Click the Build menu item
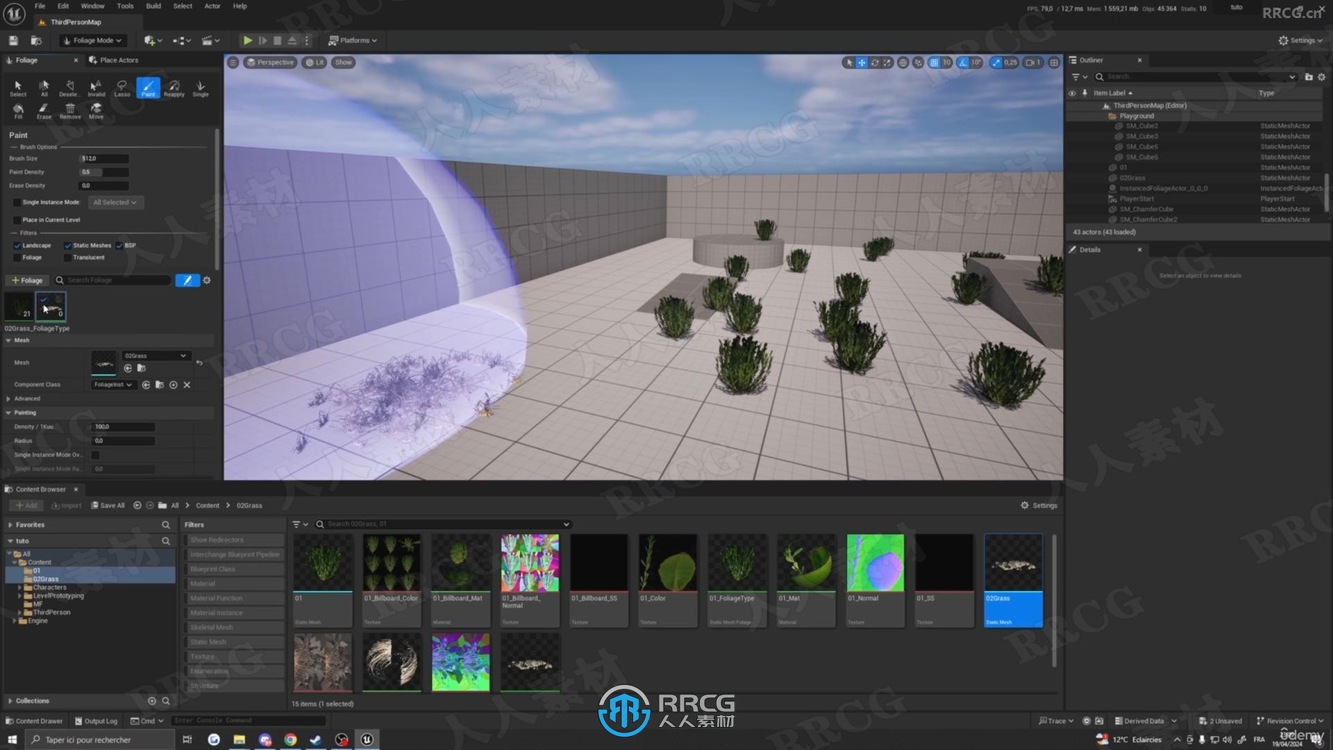 pyautogui.click(x=153, y=6)
